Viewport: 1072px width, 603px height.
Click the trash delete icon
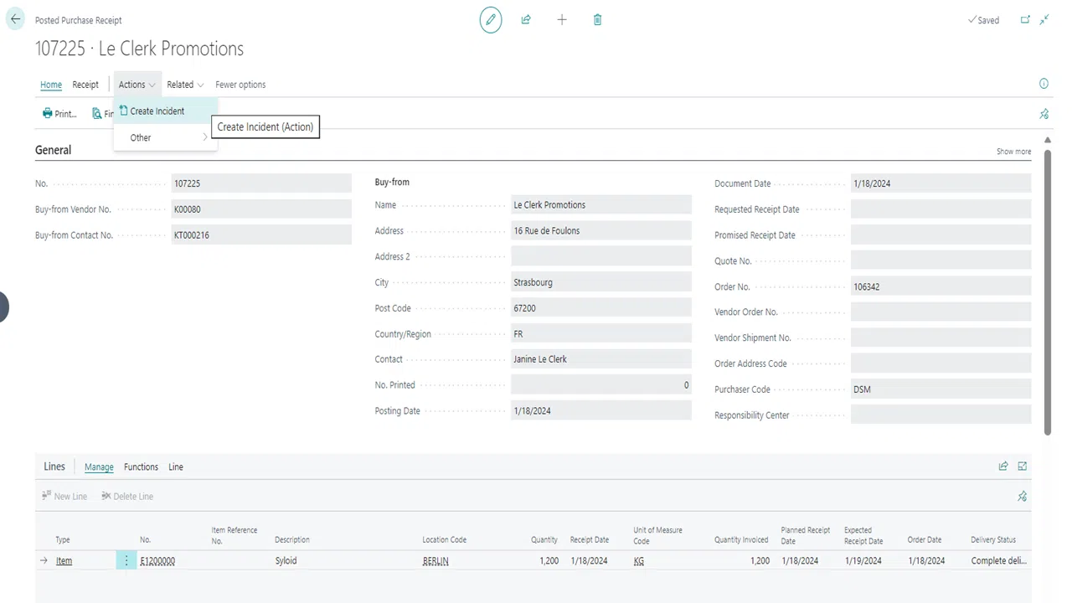pos(597,19)
